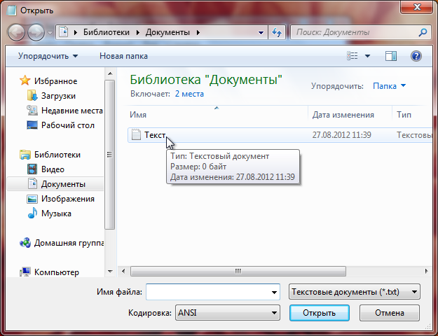Close the Открыть dialog window
Viewport: 438px width, 336px height.
coord(417,7)
